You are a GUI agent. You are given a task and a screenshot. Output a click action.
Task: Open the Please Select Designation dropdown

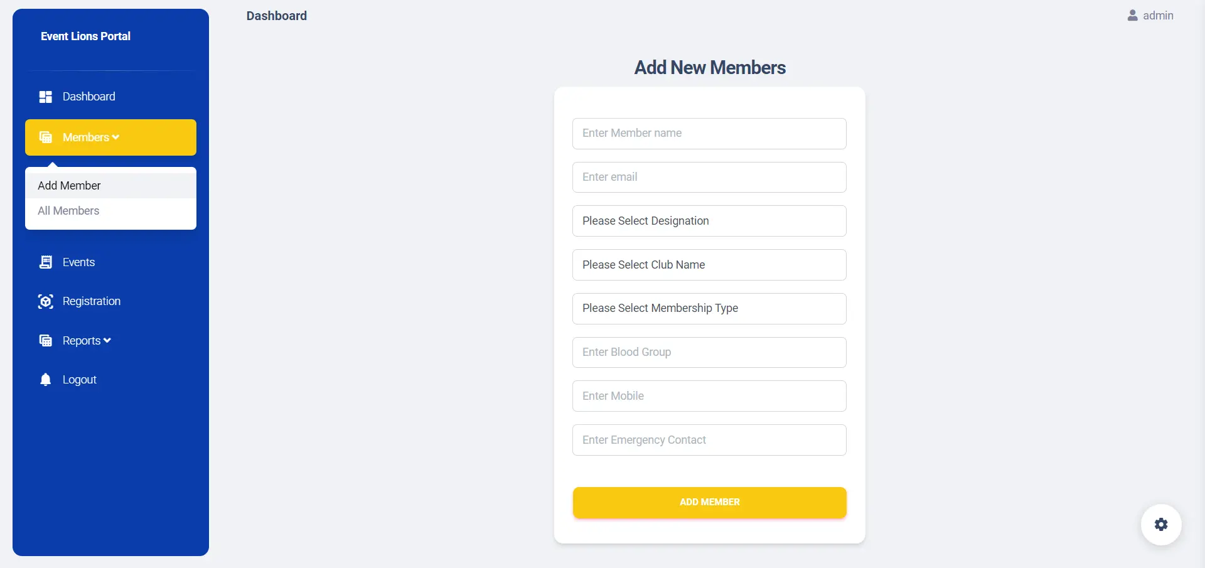coord(709,221)
